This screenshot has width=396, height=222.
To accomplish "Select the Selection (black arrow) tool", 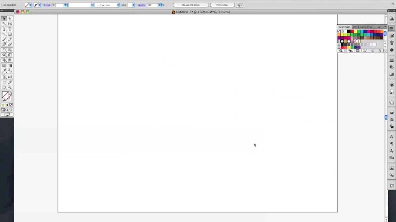I will tap(4, 18).
